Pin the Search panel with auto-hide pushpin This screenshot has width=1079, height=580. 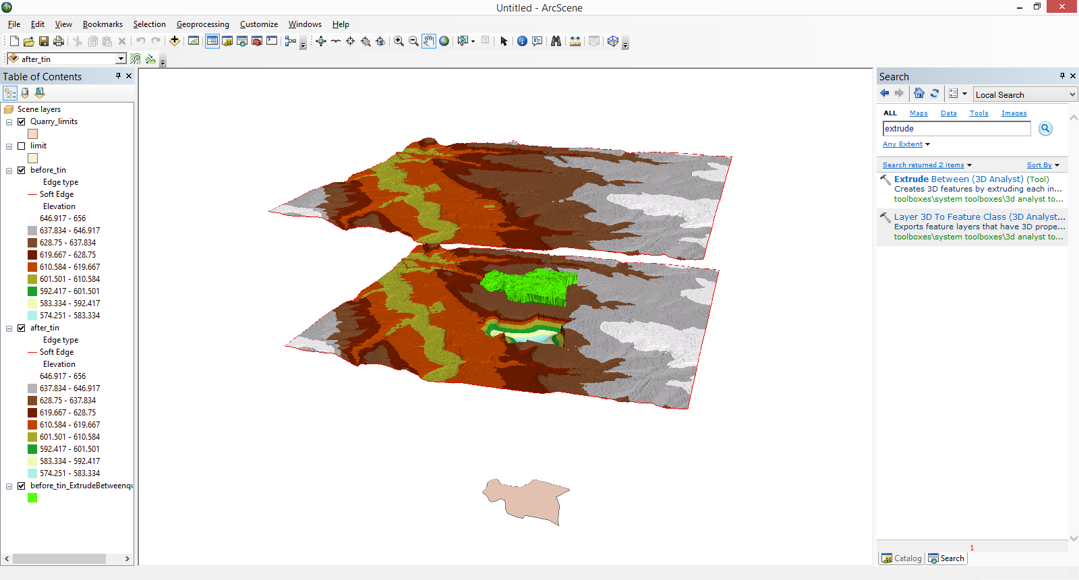(x=1062, y=76)
